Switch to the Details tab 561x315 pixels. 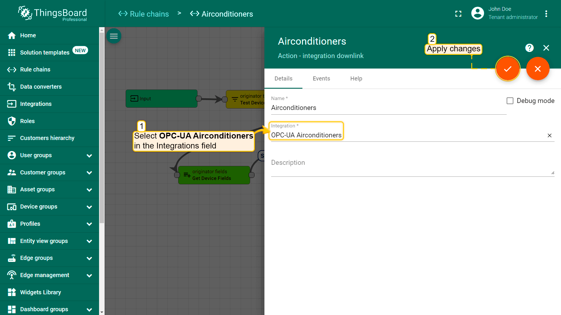(x=283, y=78)
